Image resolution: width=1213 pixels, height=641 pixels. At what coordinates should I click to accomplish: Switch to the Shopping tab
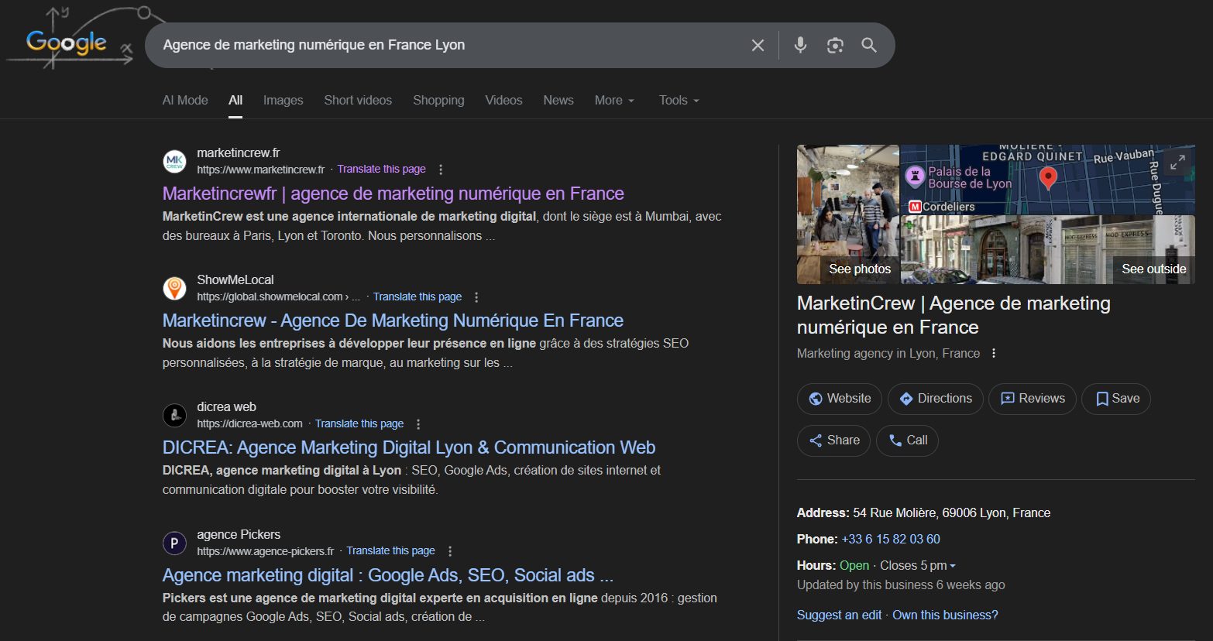pos(438,101)
